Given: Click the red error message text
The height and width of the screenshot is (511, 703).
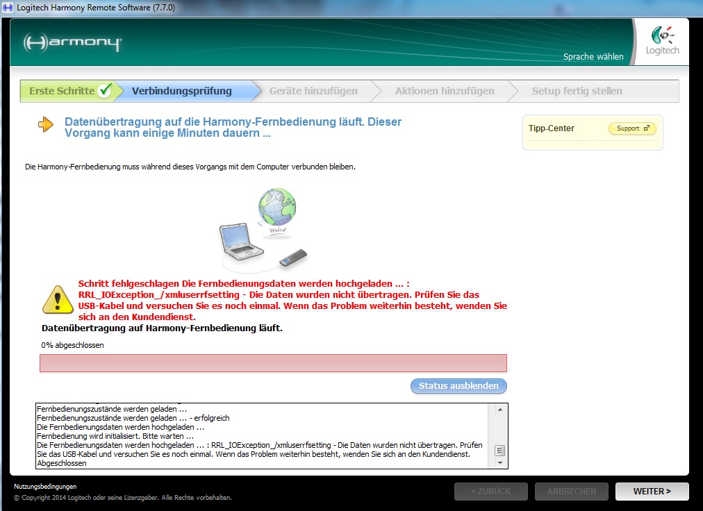Looking at the screenshot, I should coord(292,300).
